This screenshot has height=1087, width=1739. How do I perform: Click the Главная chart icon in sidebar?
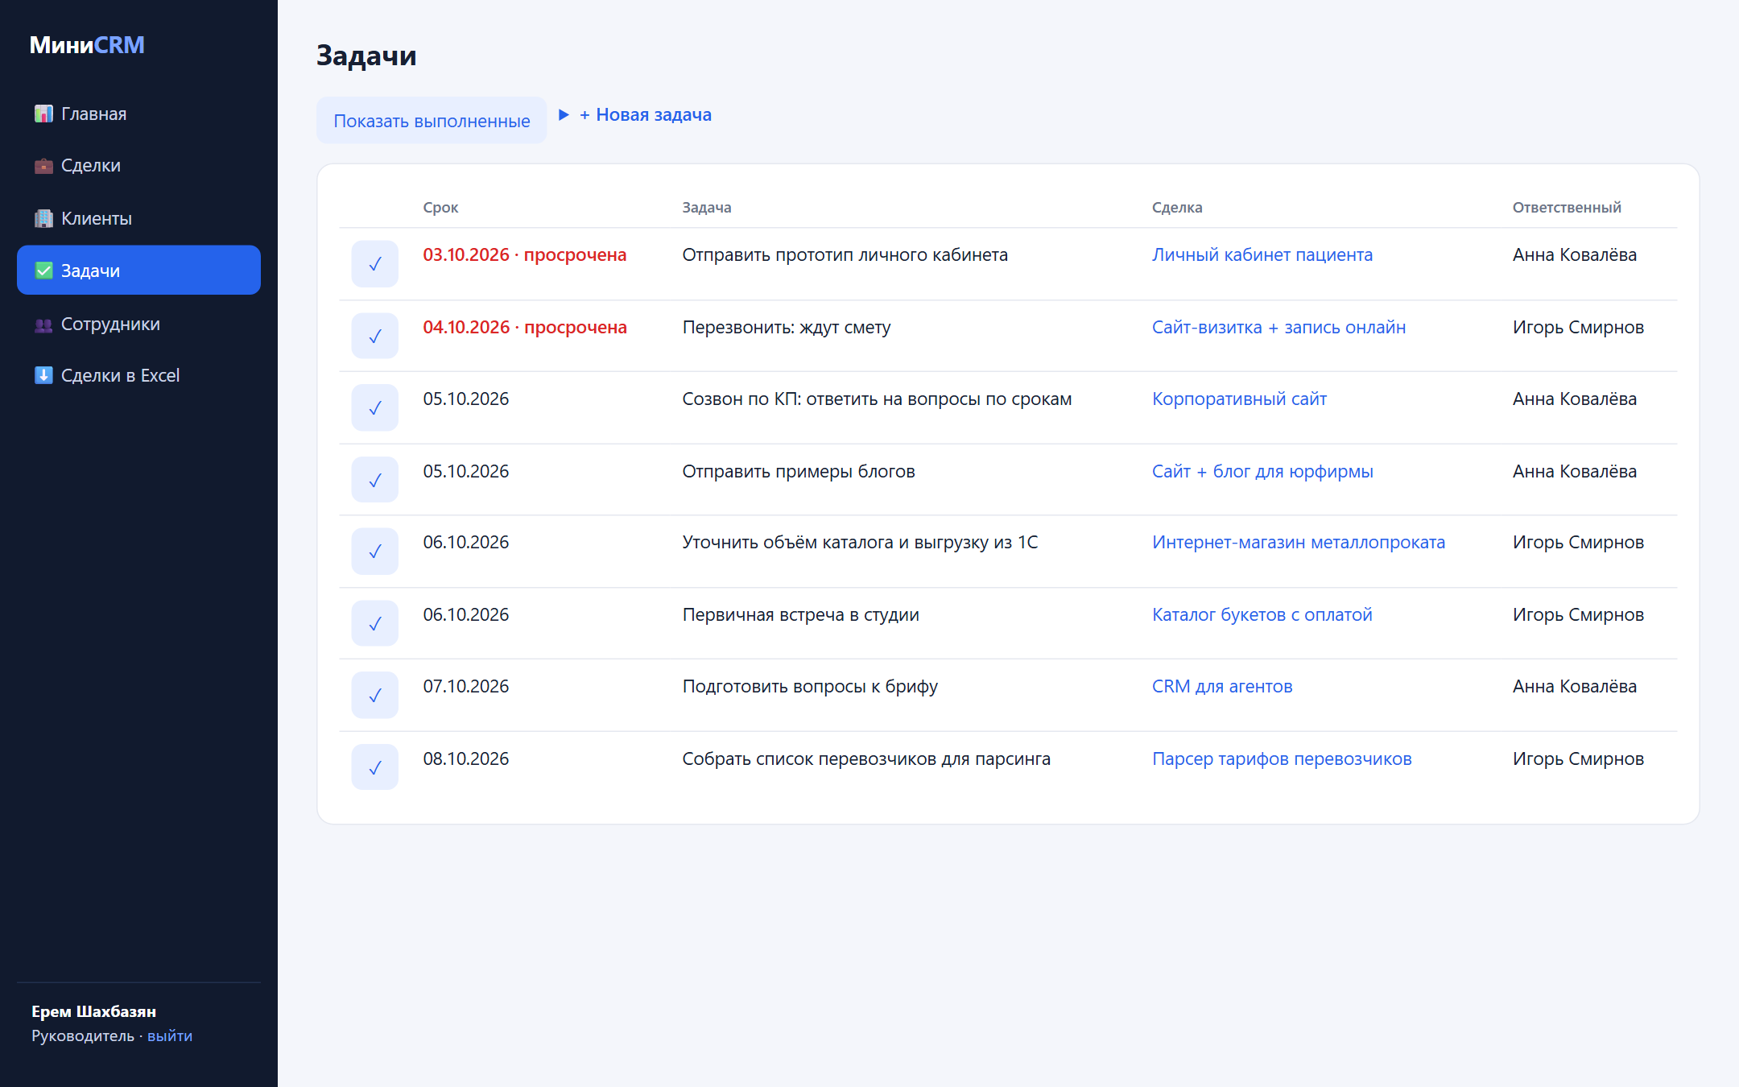point(43,114)
